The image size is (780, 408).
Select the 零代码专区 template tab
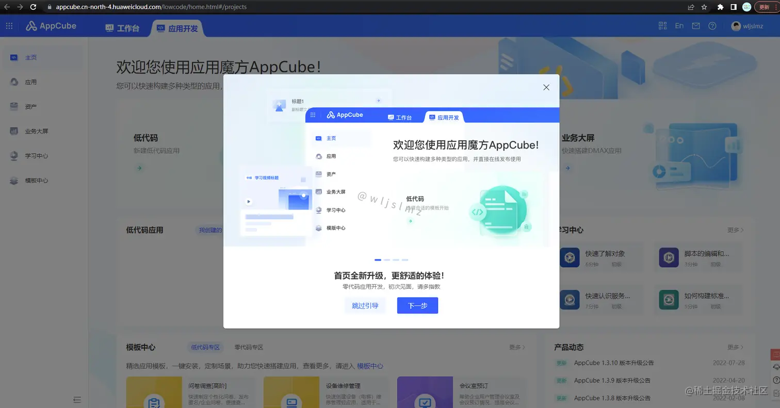click(249, 347)
